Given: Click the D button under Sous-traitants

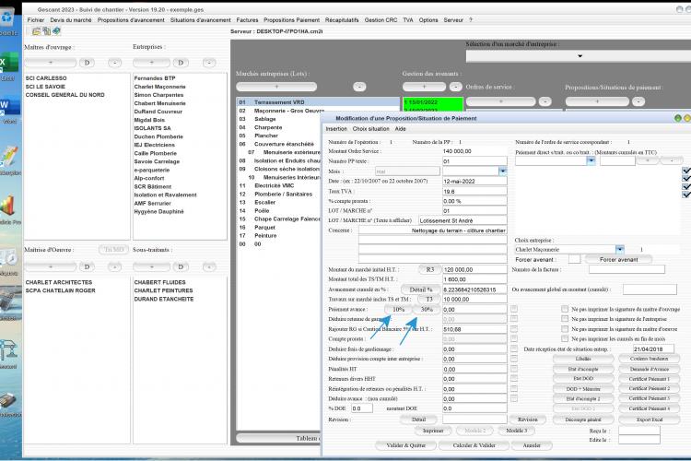Looking at the screenshot, I should (x=181, y=266).
